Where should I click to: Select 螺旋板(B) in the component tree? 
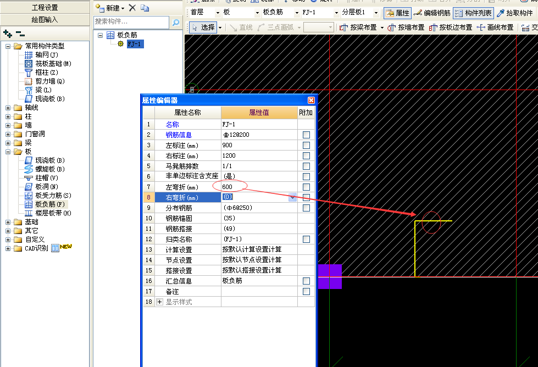[x=49, y=169]
